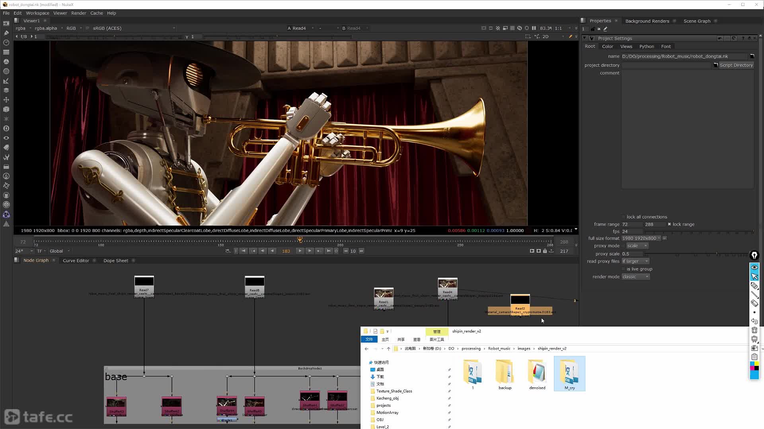Image resolution: width=764 pixels, height=429 pixels.
Task: Toggle the timeline lock icon near frame 217
Action: pos(545,251)
